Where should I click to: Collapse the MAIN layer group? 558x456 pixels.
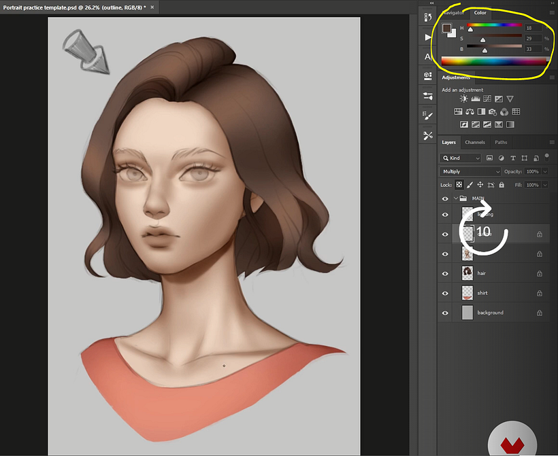(456, 198)
